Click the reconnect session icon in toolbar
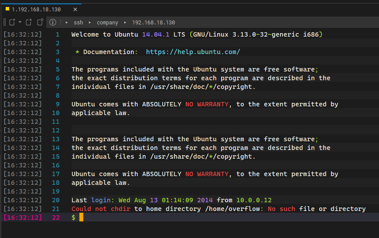The height and width of the screenshot is (238, 379). [x=40, y=22]
